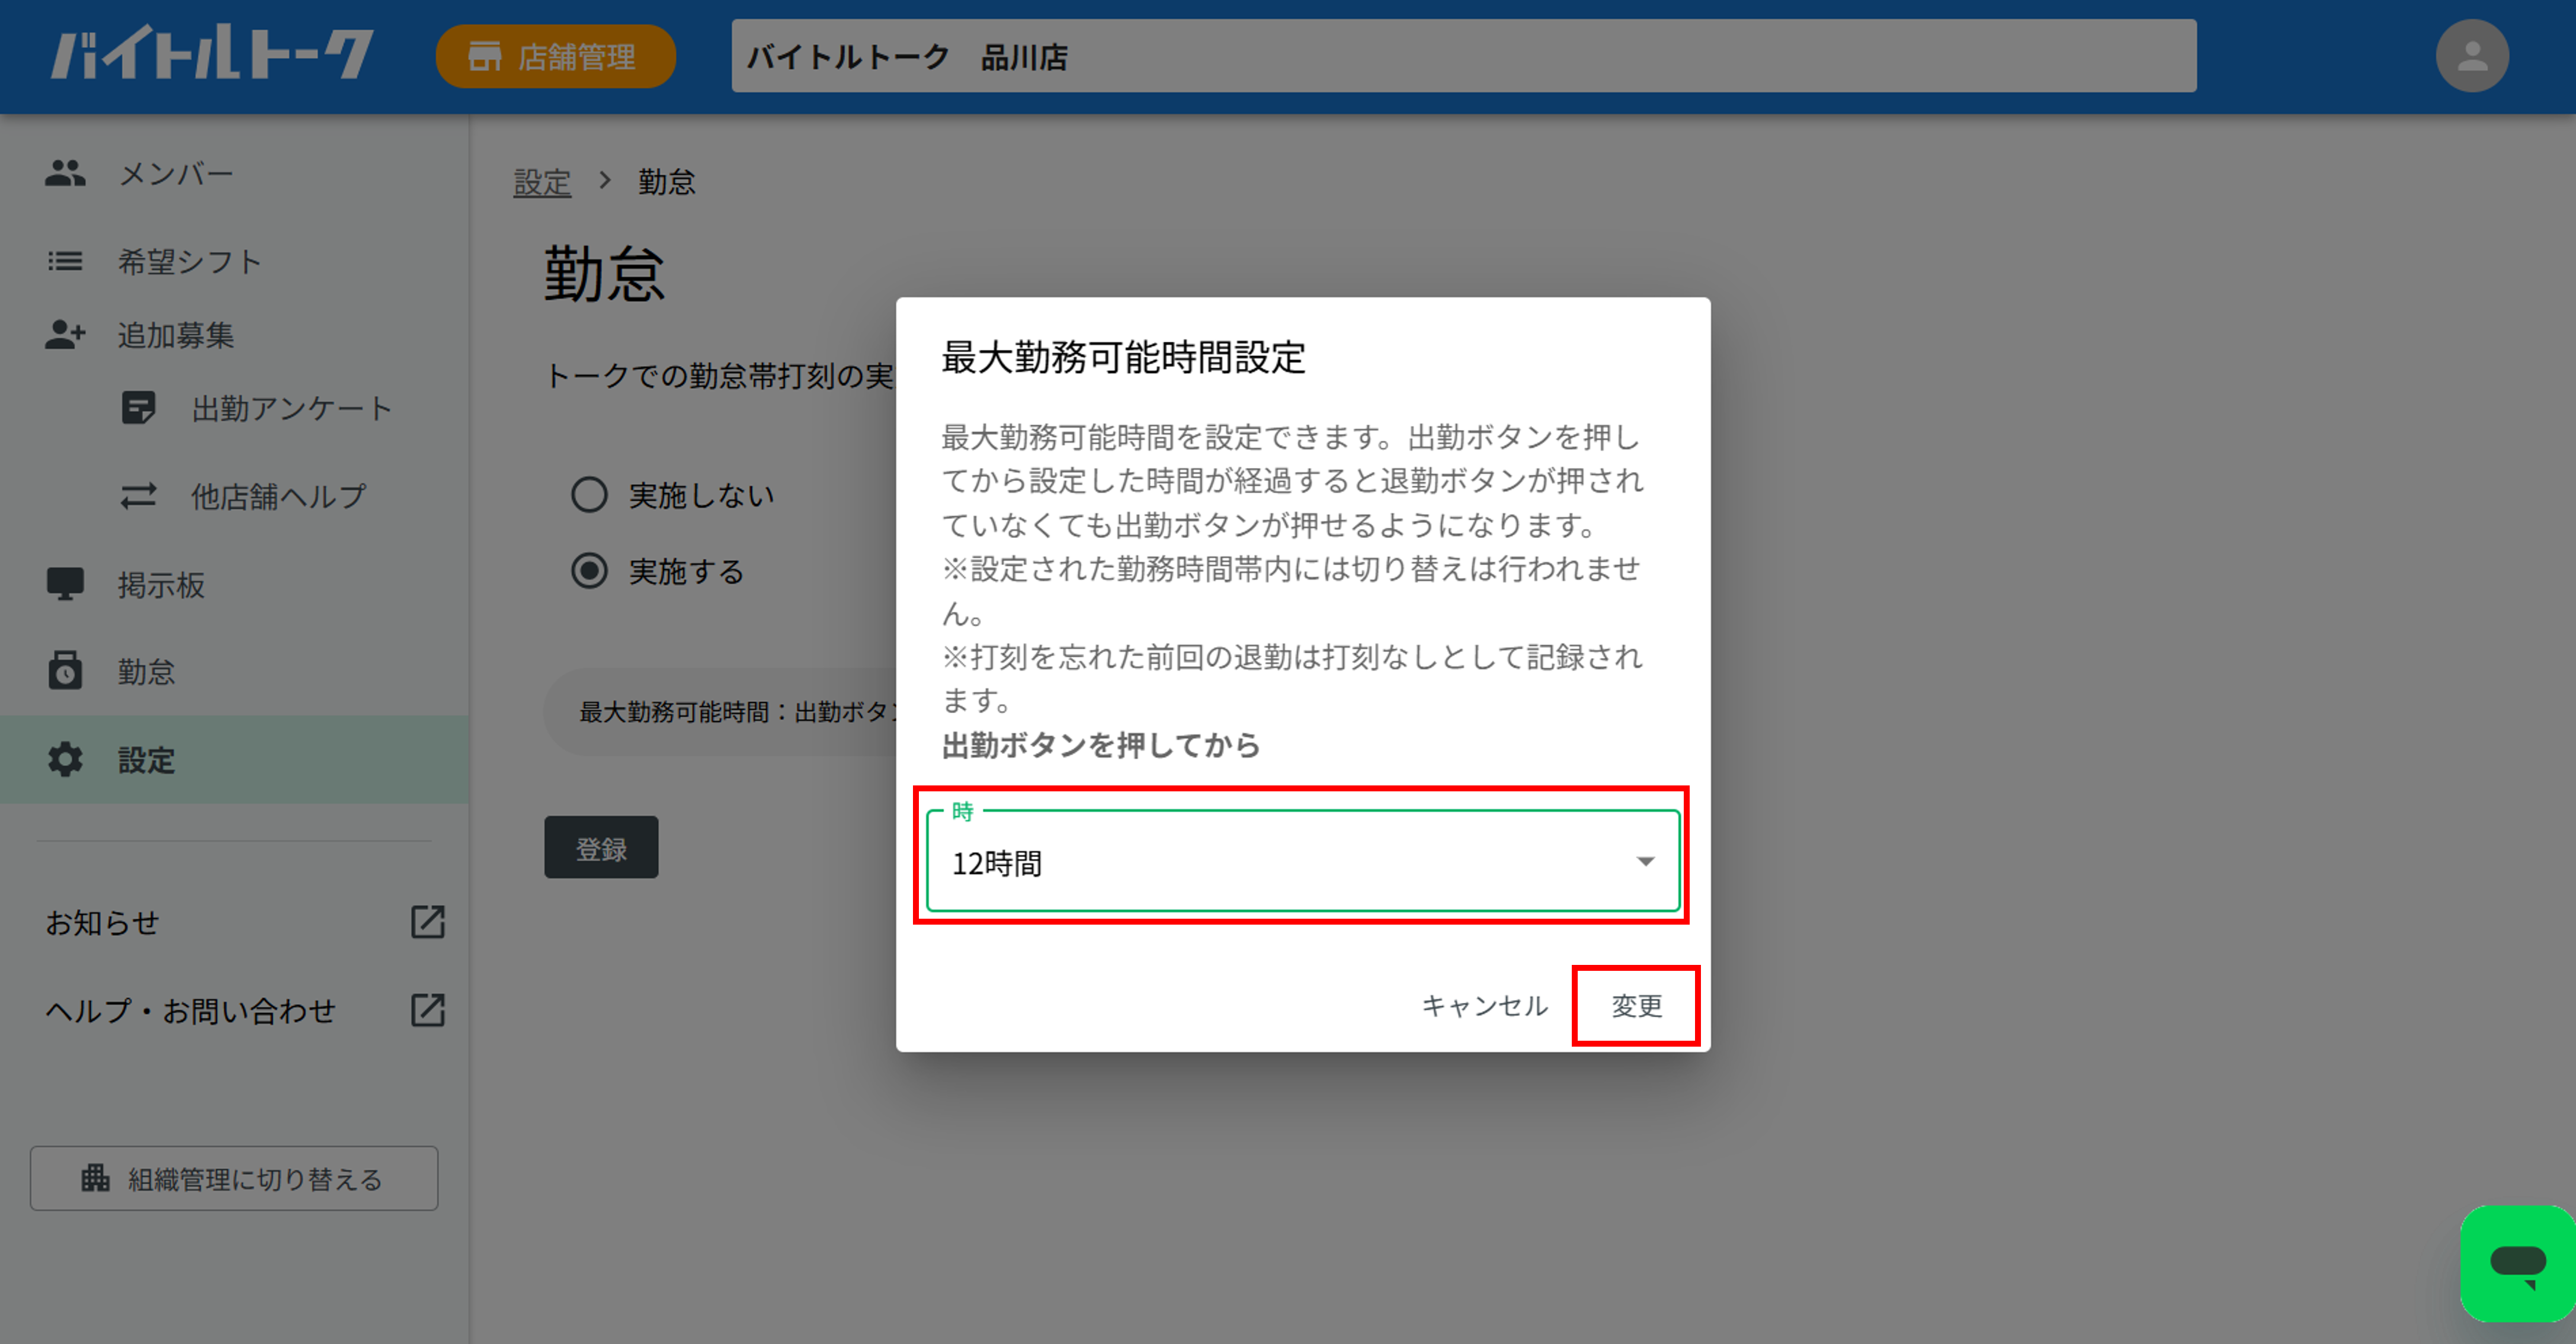
Task: Open the メンバー sidebar item
Action: (x=234, y=174)
